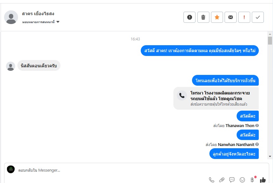This screenshot has width=273, height=183.
Task: Send a thumbs-up like
Action: pos(263,180)
